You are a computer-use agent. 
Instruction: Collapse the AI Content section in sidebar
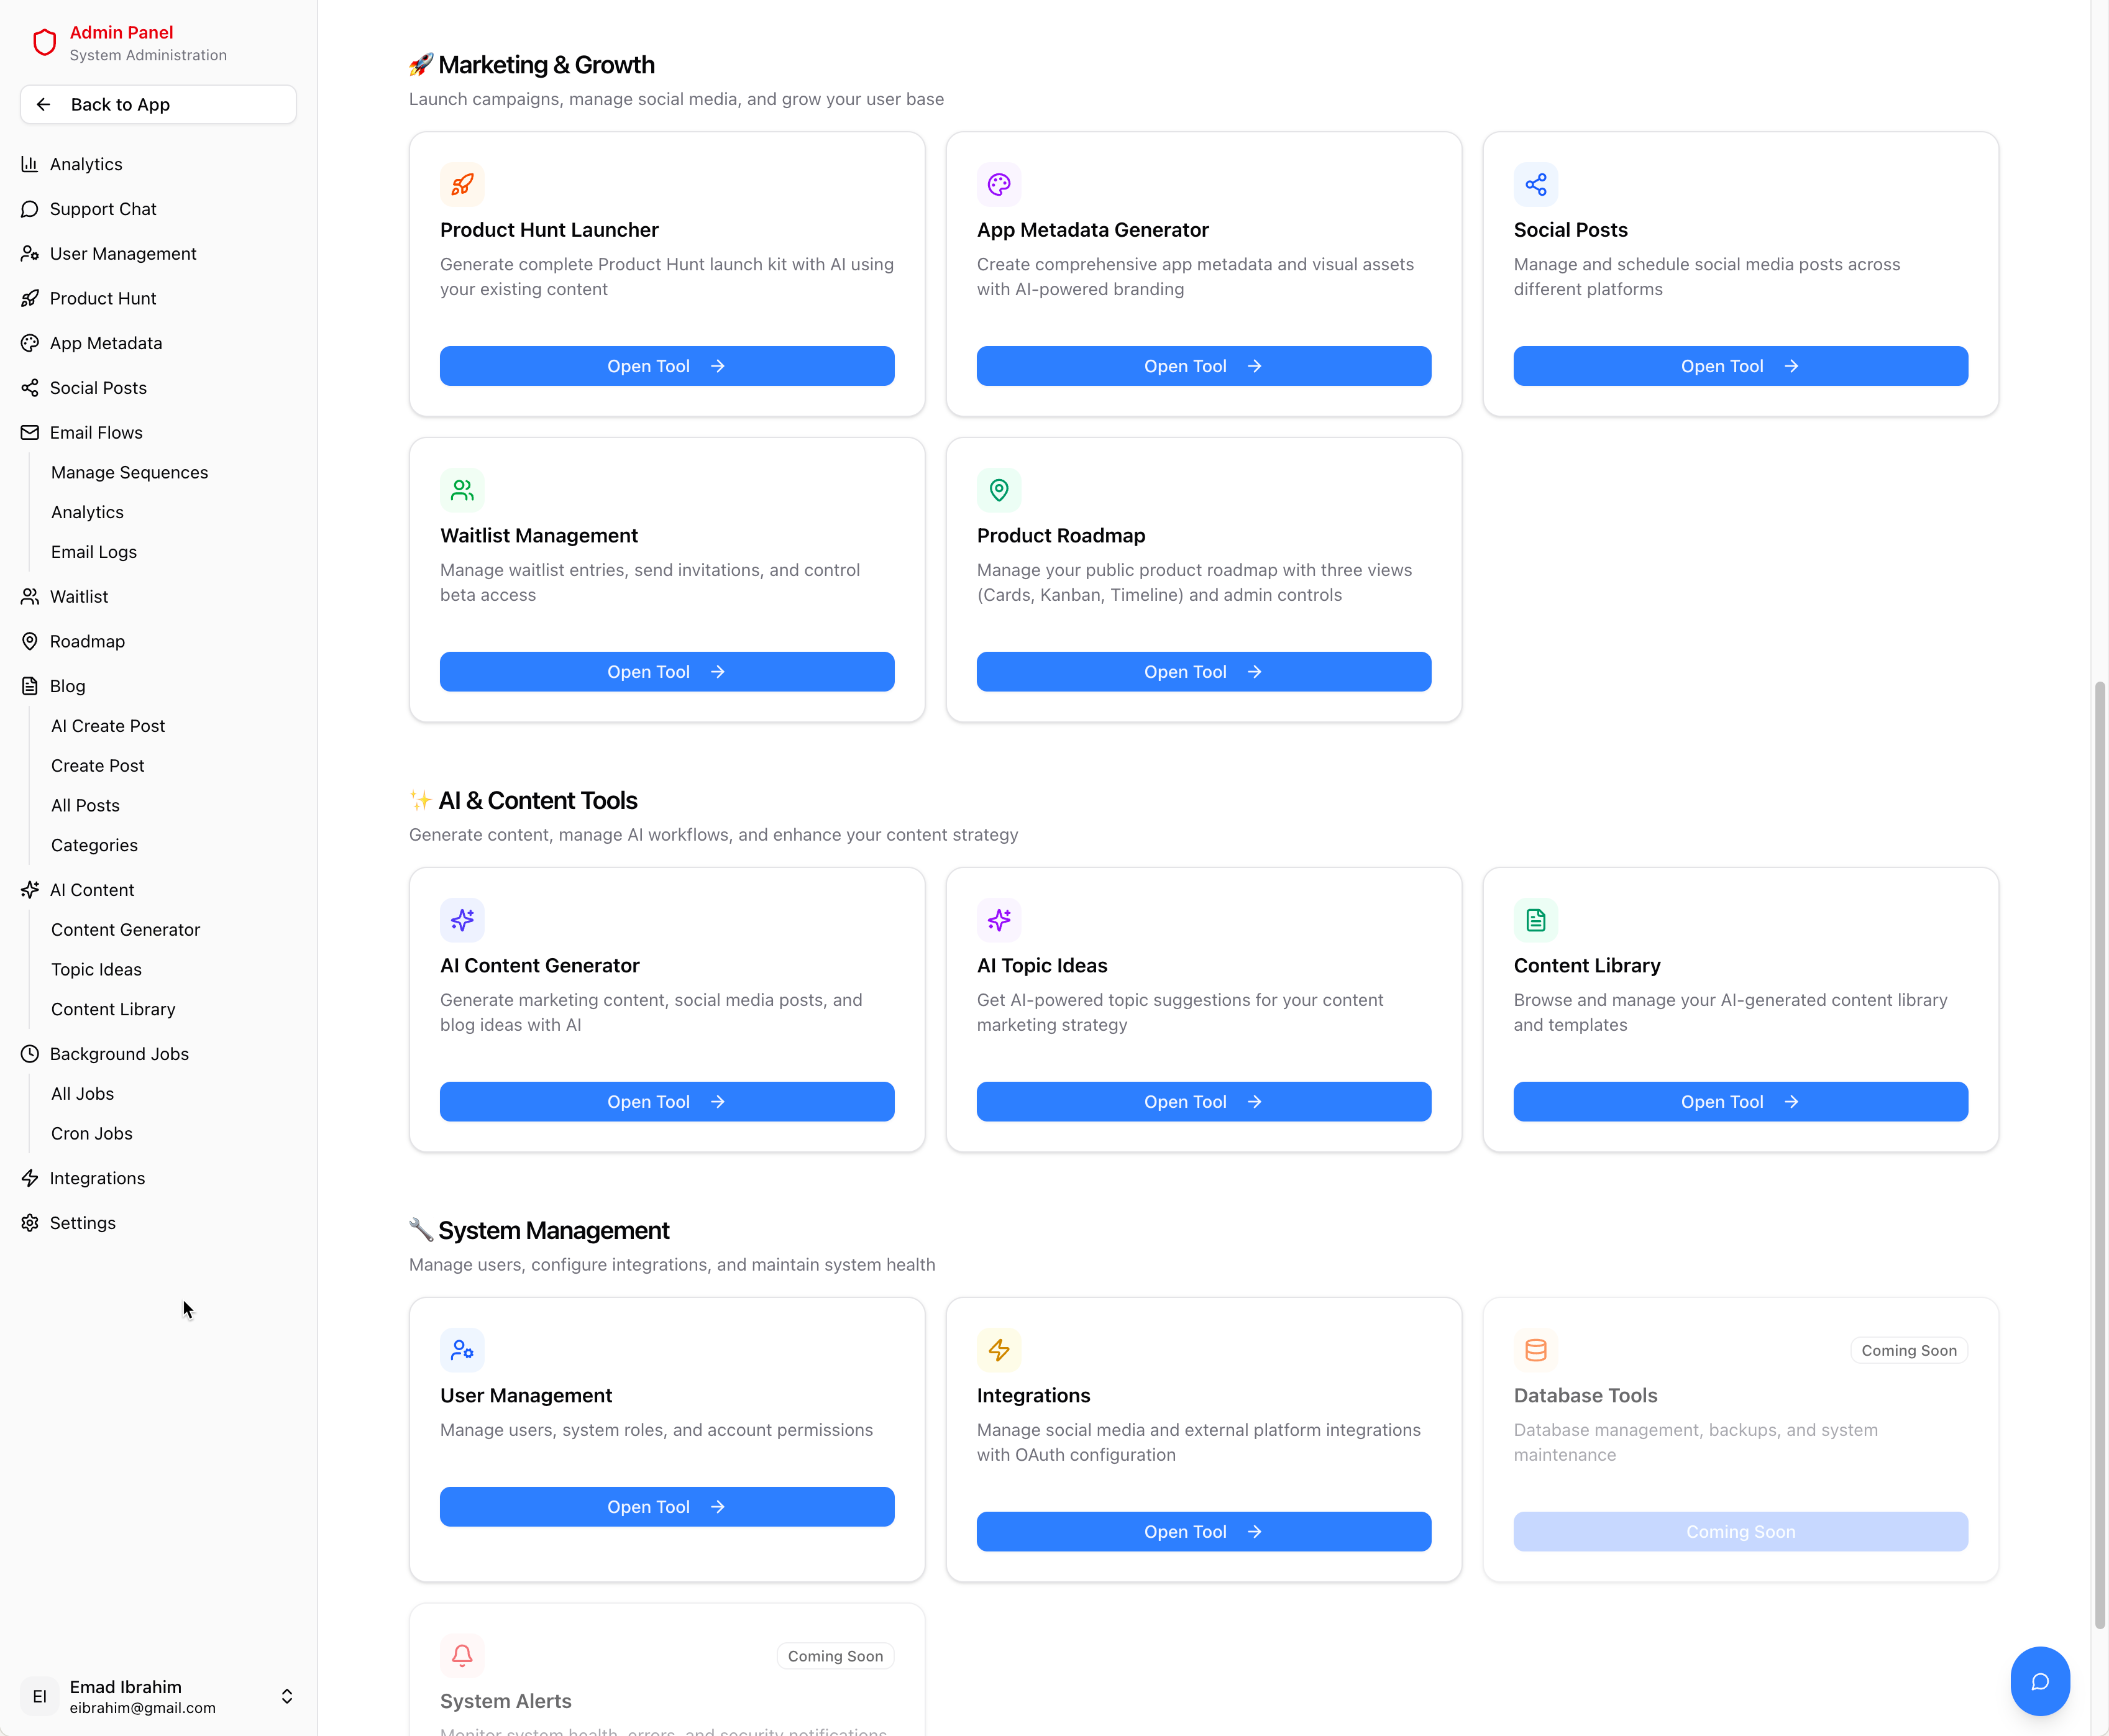[91, 889]
